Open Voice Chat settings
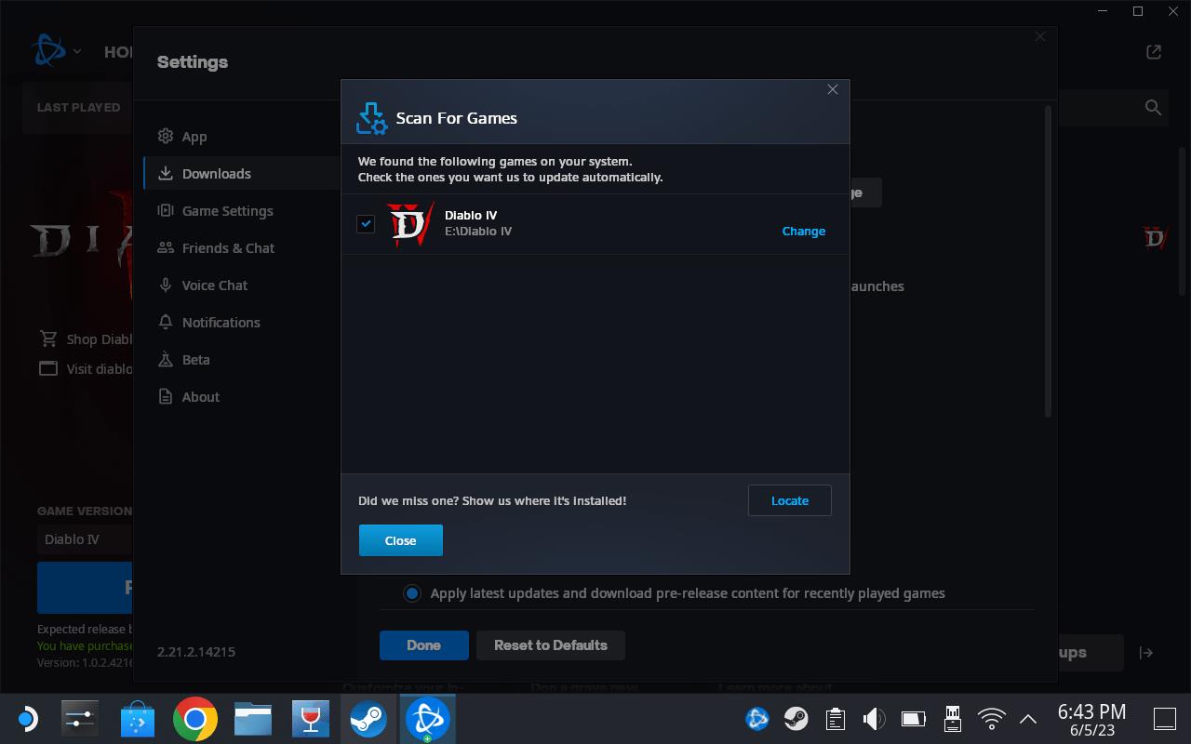Screen dimensions: 1191x744 [x=214, y=286]
